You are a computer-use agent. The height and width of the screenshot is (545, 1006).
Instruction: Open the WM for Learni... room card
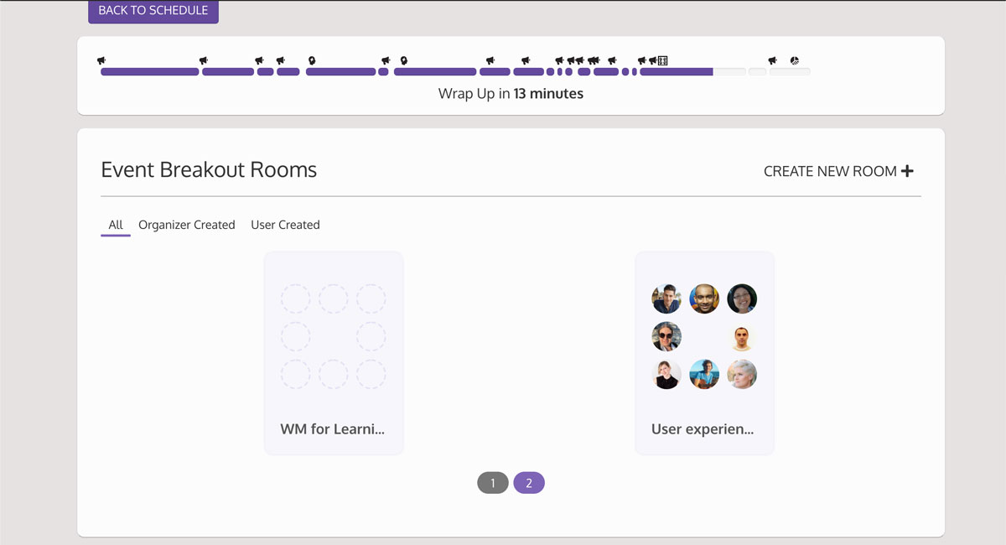[334, 353]
